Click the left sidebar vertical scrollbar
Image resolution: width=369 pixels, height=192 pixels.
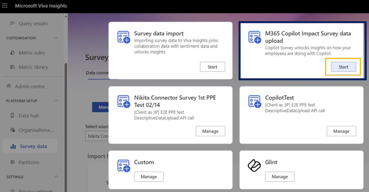tap(66, 126)
